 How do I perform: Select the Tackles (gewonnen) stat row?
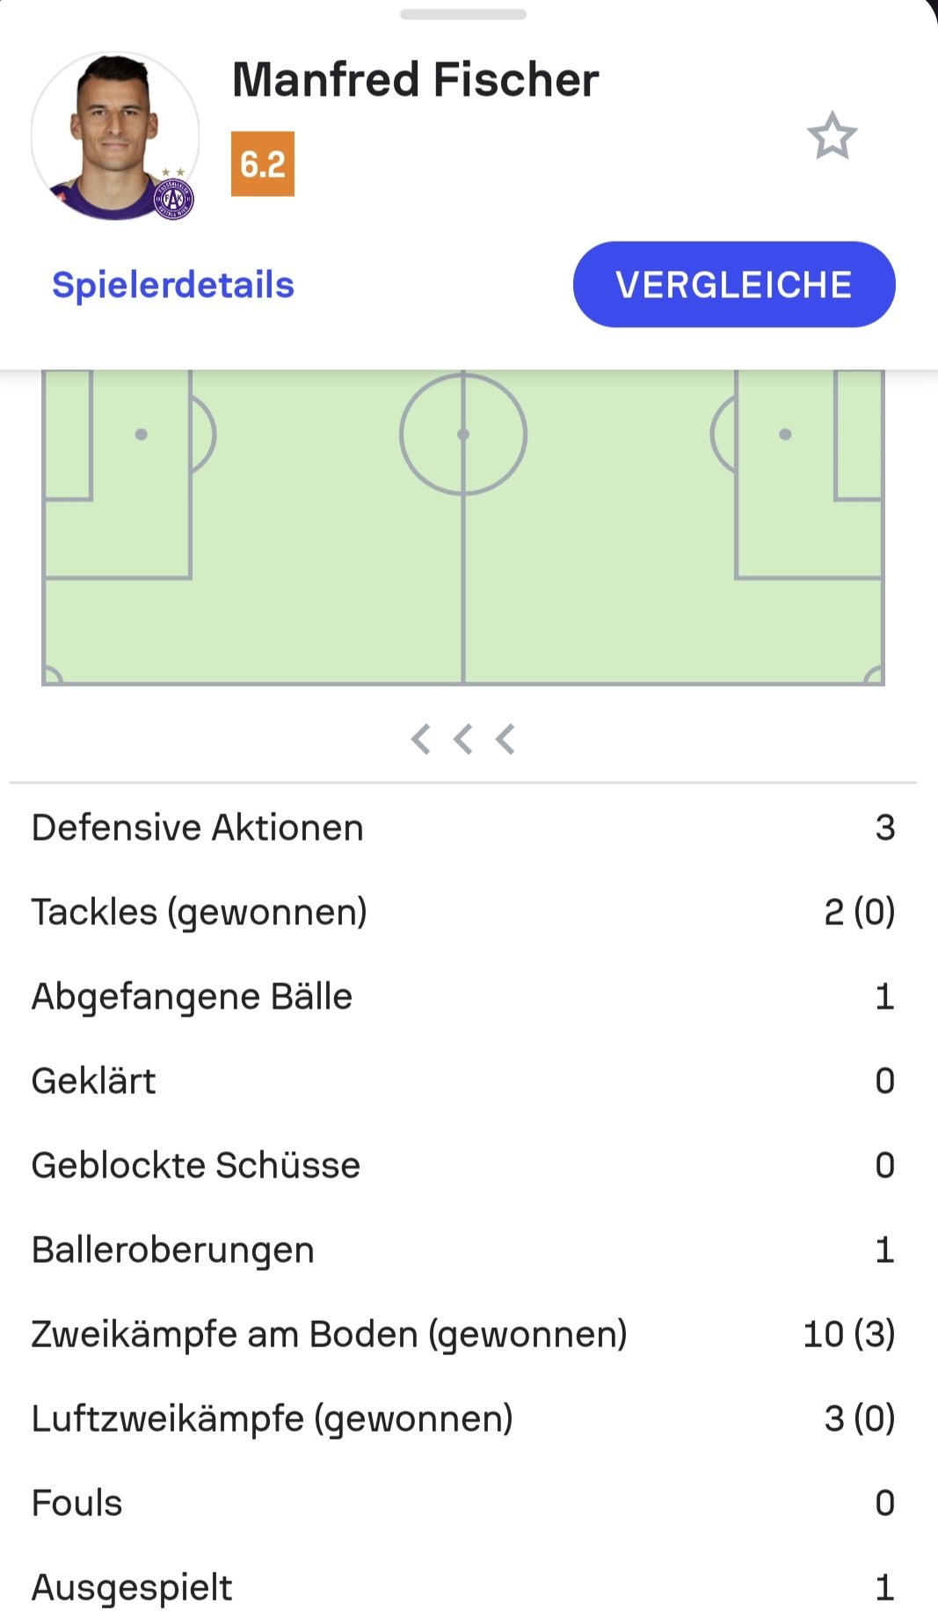[x=463, y=912]
